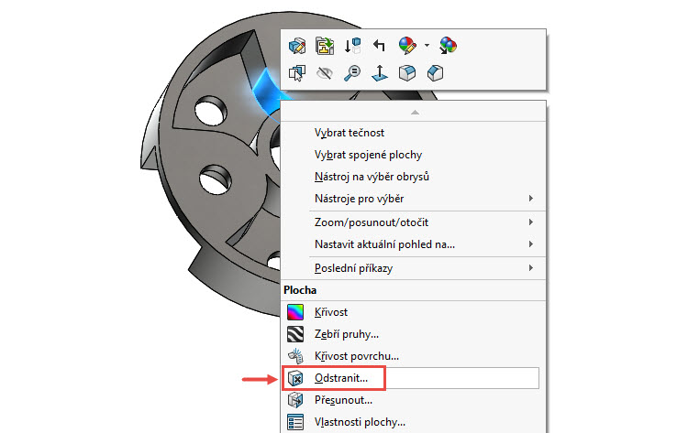Click the last cube icon in second toolbar row
The height and width of the screenshot is (433, 688).
click(435, 73)
